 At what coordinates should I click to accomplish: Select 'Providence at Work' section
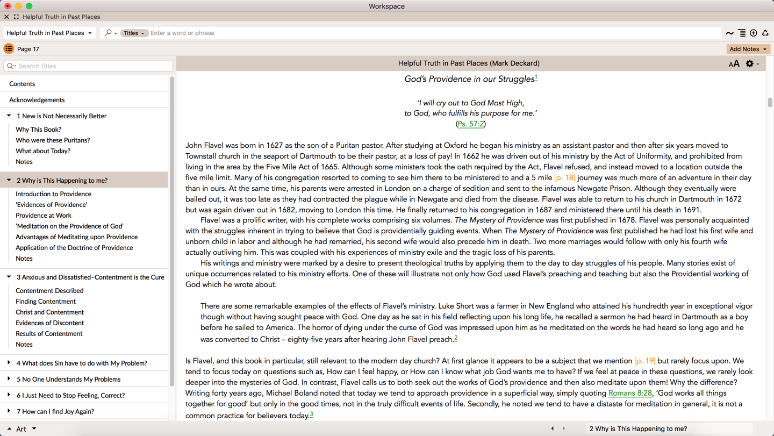[44, 216]
